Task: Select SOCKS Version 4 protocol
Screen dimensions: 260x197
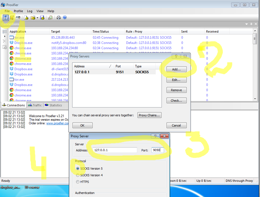Action: [78, 175]
